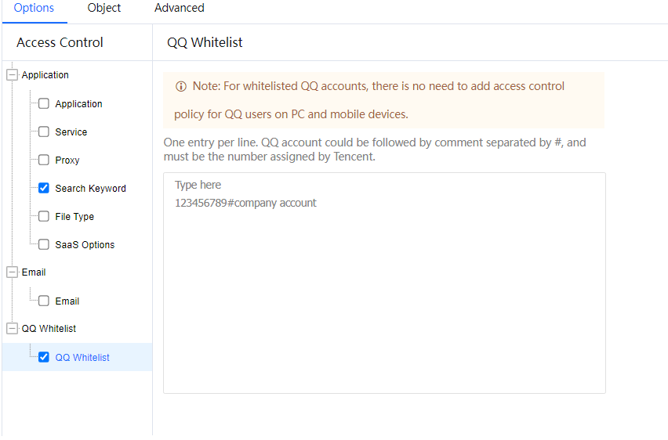Uncheck the Search Keyword checkbox
668x440 pixels.
click(x=44, y=188)
